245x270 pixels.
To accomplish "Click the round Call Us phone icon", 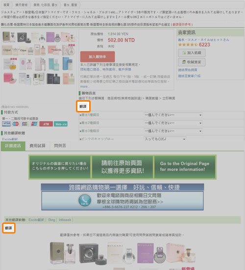I will tap(85, 200).
